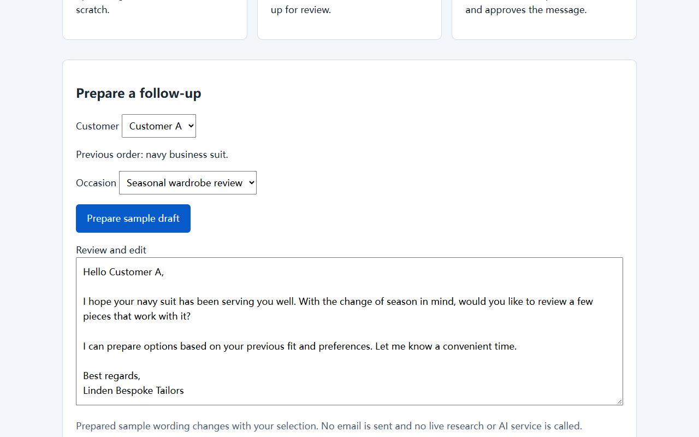Image resolution: width=699 pixels, height=437 pixels.
Task: Click into the Review and edit textarea
Action: 349,331
